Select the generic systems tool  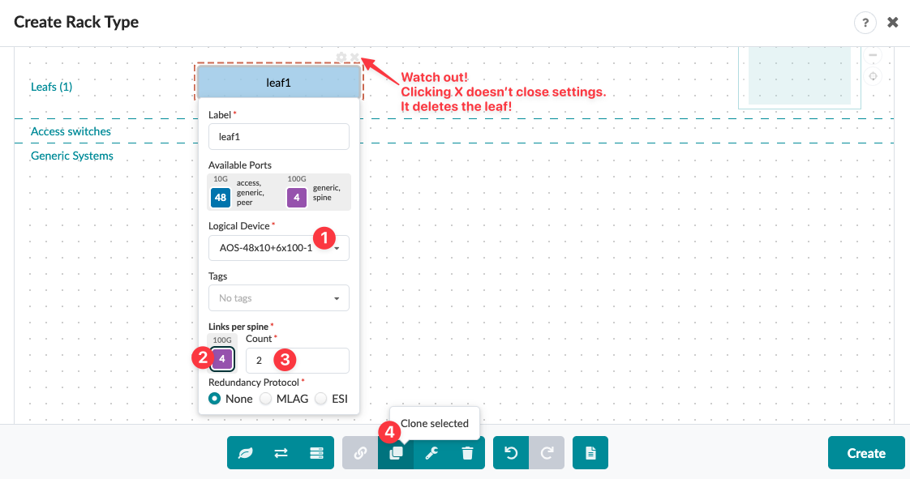click(316, 453)
